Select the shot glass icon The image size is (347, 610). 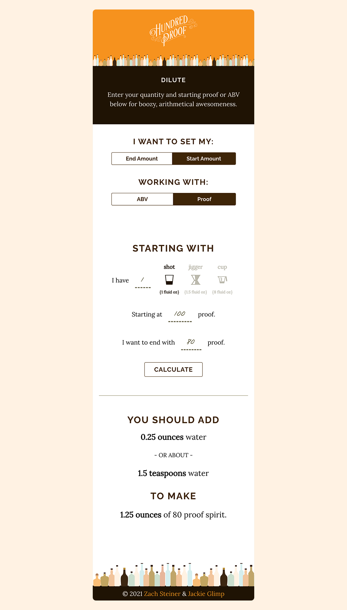pos(169,280)
